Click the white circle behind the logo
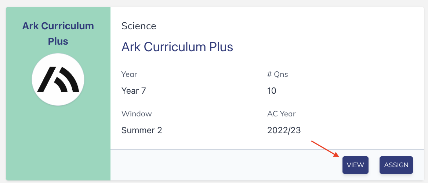 tap(58, 79)
